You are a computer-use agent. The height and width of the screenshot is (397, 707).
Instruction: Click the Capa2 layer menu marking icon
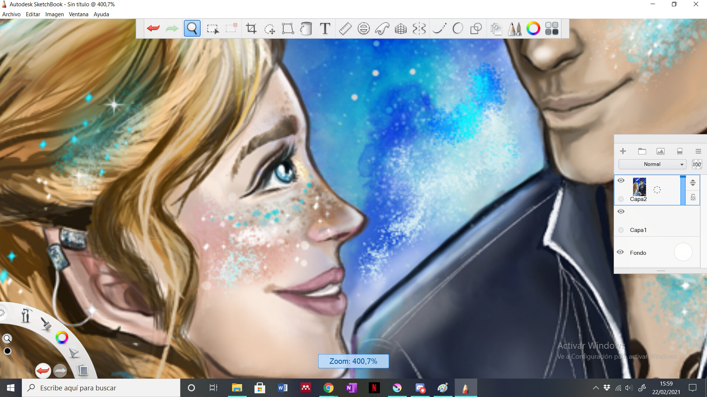pyautogui.click(x=657, y=190)
